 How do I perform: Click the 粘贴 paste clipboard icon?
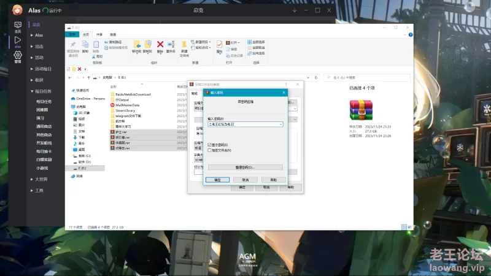[x=96, y=44]
